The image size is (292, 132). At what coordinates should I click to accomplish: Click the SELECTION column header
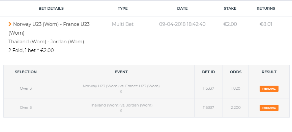[x=26, y=72]
